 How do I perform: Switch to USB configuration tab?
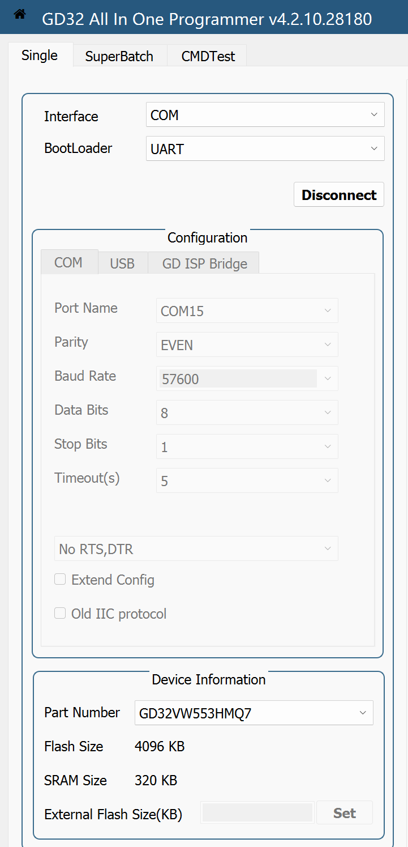coord(122,263)
